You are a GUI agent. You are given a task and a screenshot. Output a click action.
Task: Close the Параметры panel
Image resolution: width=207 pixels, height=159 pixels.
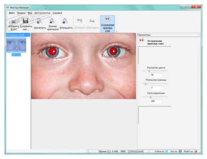point(199,35)
